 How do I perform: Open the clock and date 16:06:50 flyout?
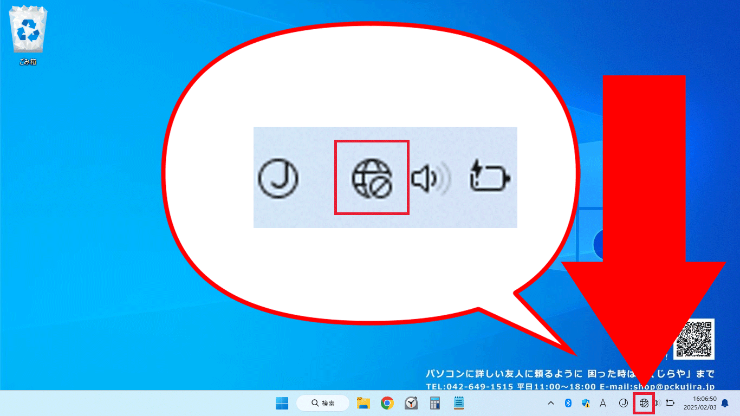(x=701, y=403)
